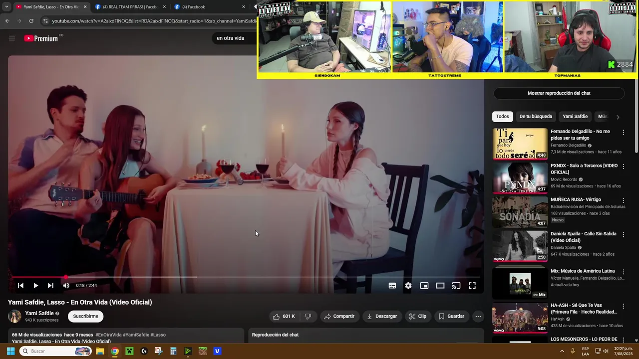View site information icon in address bar
The image size is (639, 359).
(45, 21)
